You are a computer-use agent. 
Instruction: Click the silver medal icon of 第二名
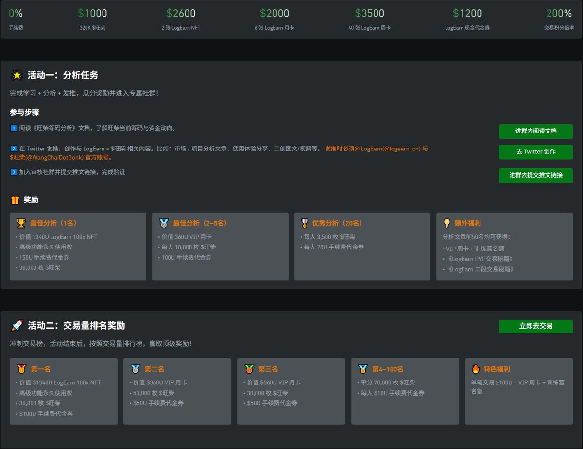[135, 369]
